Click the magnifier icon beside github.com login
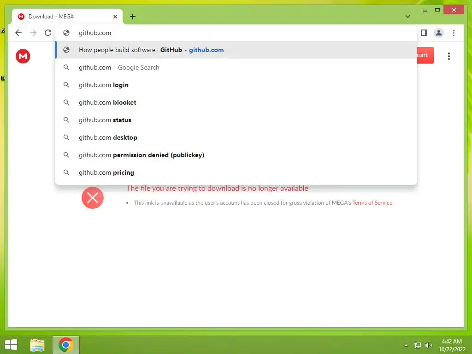The width and height of the screenshot is (472, 354). pos(66,85)
